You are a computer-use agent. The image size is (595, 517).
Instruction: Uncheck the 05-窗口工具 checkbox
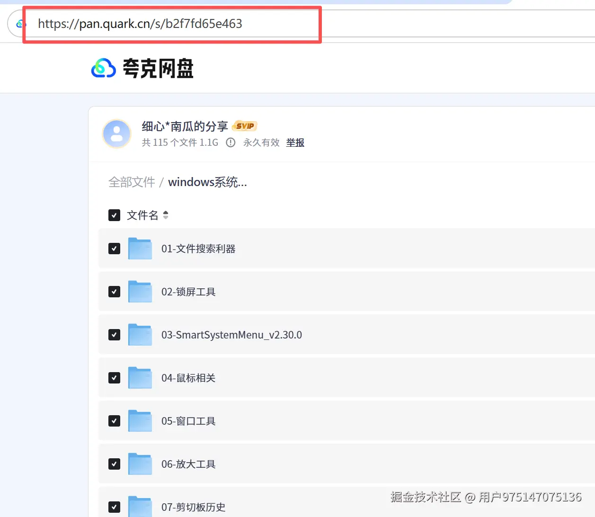(x=114, y=421)
